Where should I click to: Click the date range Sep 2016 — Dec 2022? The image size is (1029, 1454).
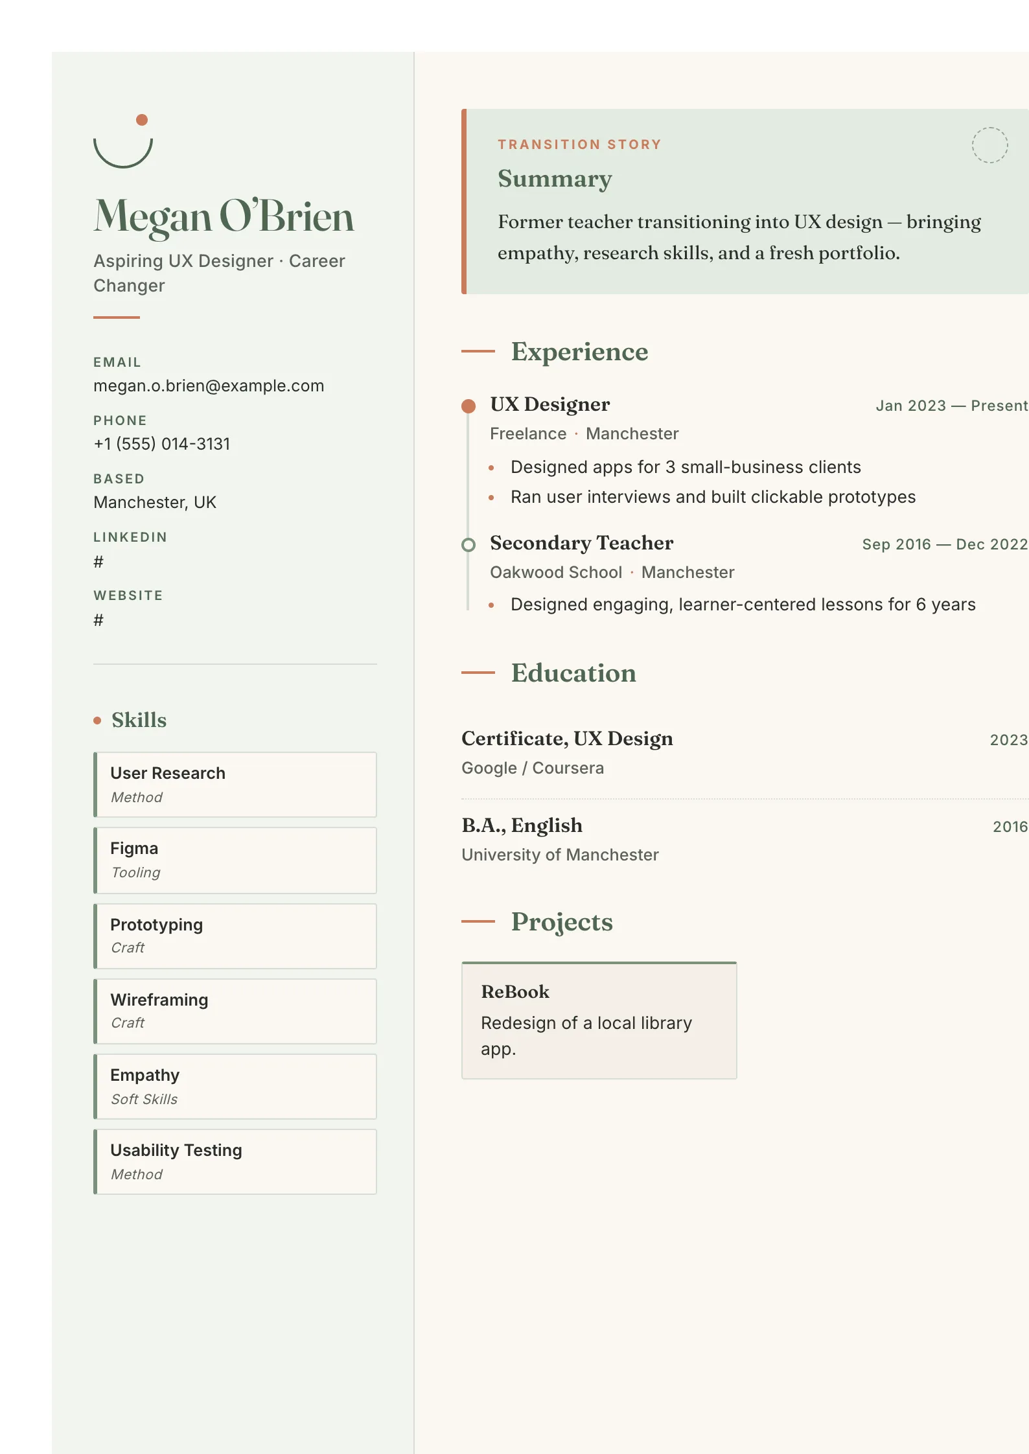point(945,544)
